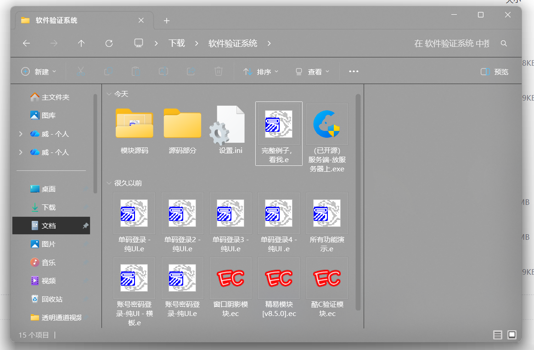The height and width of the screenshot is (350, 534).
Task: Click the share icon in the toolbar
Action: point(191,71)
